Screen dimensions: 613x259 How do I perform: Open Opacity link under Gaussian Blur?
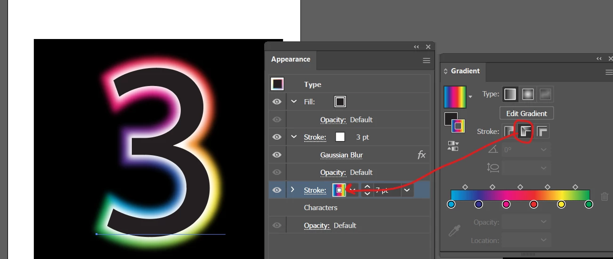click(x=333, y=172)
